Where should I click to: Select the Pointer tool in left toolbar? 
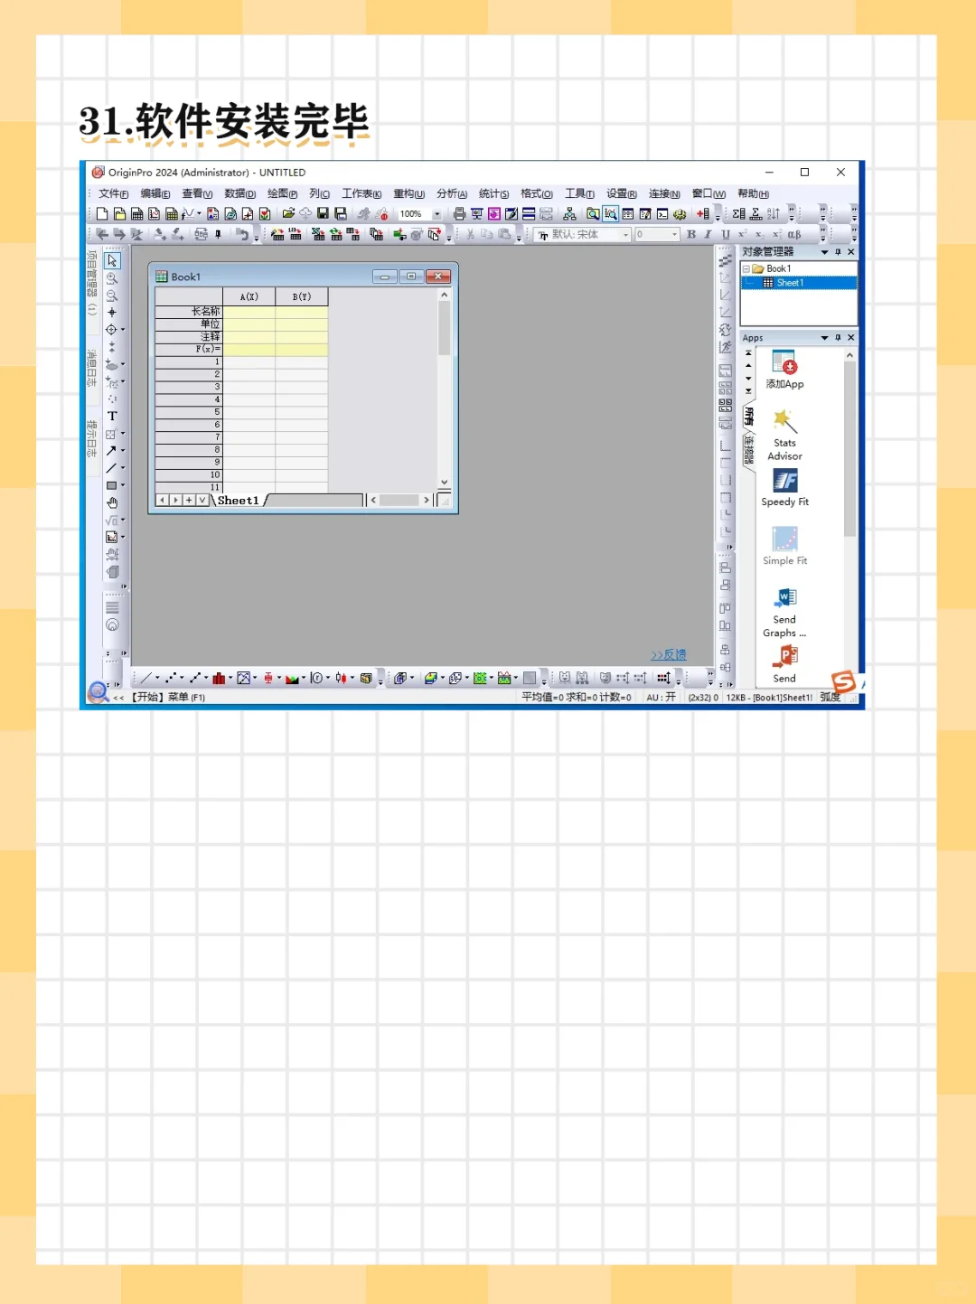tap(112, 260)
